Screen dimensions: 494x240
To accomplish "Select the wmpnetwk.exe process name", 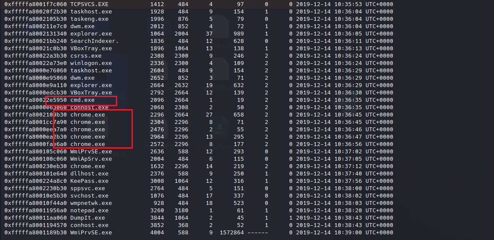I will [x=91, y=203].
